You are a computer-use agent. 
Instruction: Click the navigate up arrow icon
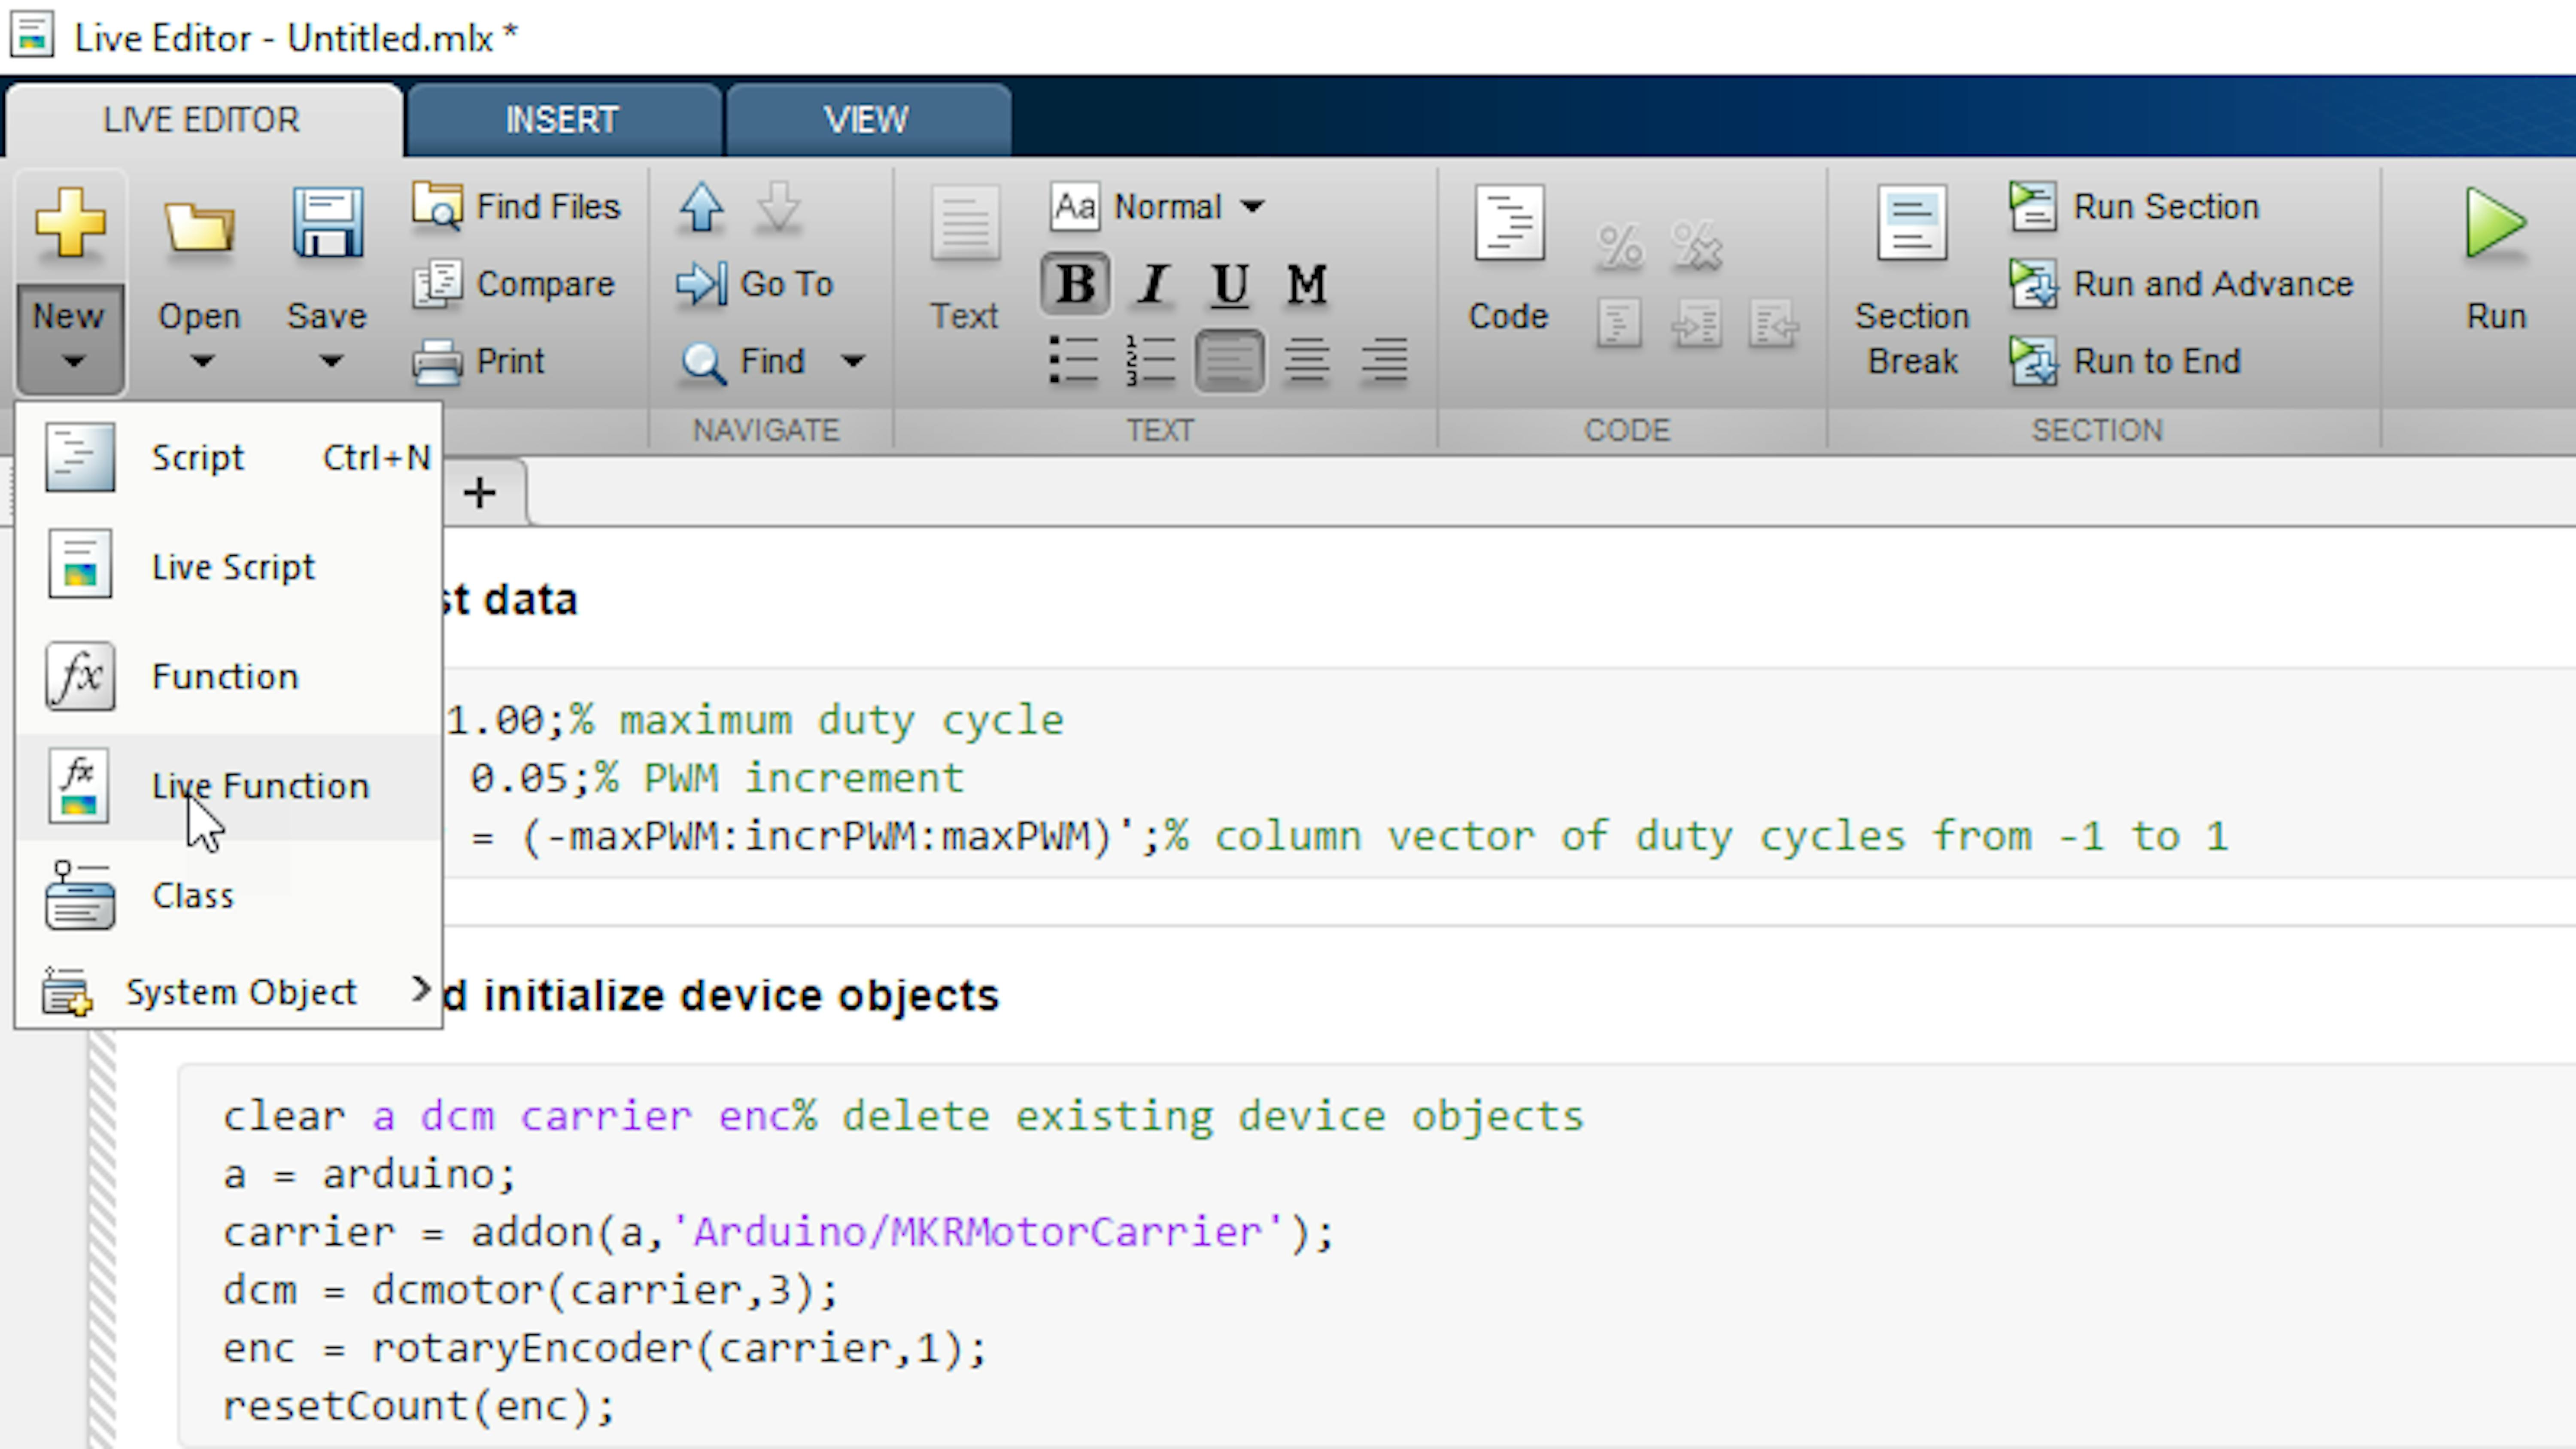click(x=701, y=208)
